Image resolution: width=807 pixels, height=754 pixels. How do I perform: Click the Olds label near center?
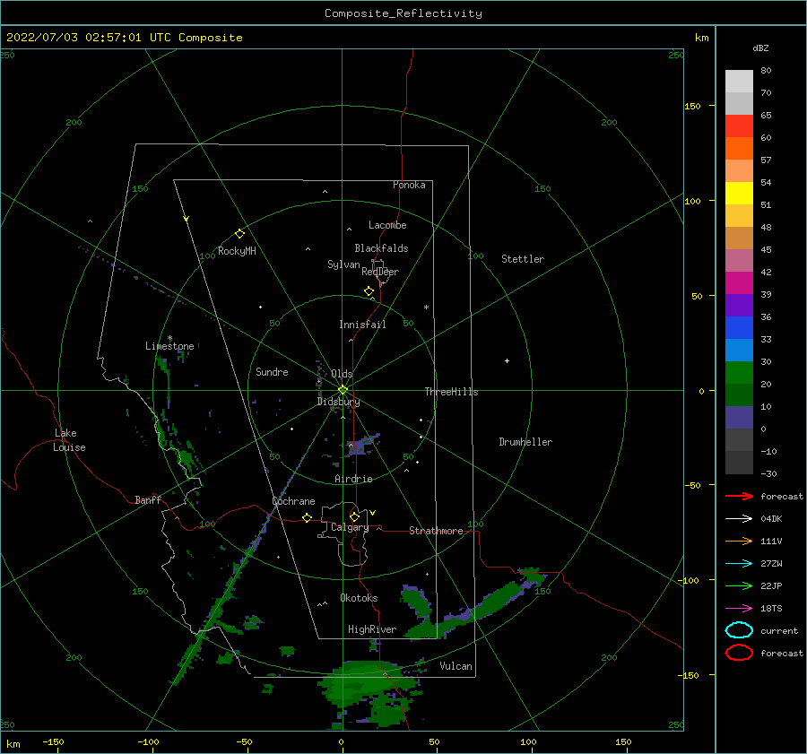tap(342, 374)
